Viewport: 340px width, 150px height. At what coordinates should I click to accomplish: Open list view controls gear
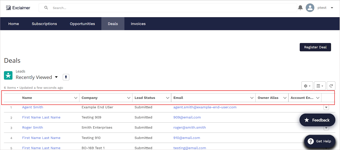click(x=307, y=86)
